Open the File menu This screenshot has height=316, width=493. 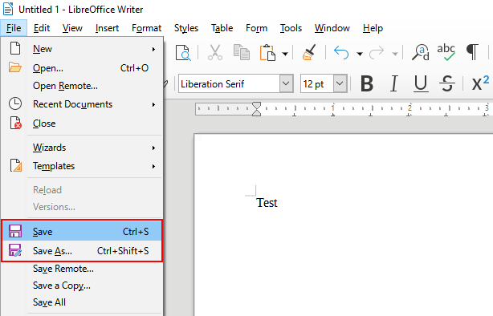pos(14,28)
